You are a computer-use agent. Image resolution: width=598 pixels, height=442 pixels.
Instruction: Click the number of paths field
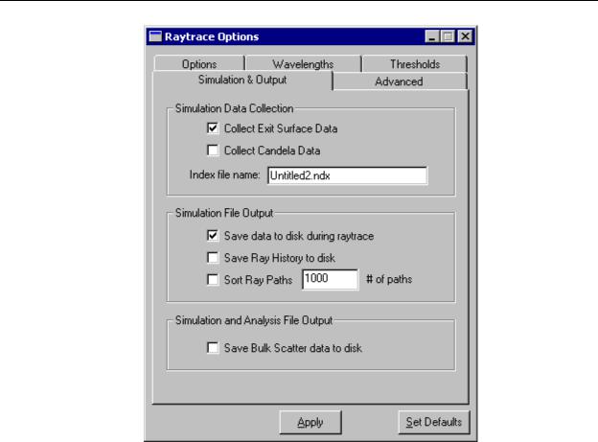point(330,279)
